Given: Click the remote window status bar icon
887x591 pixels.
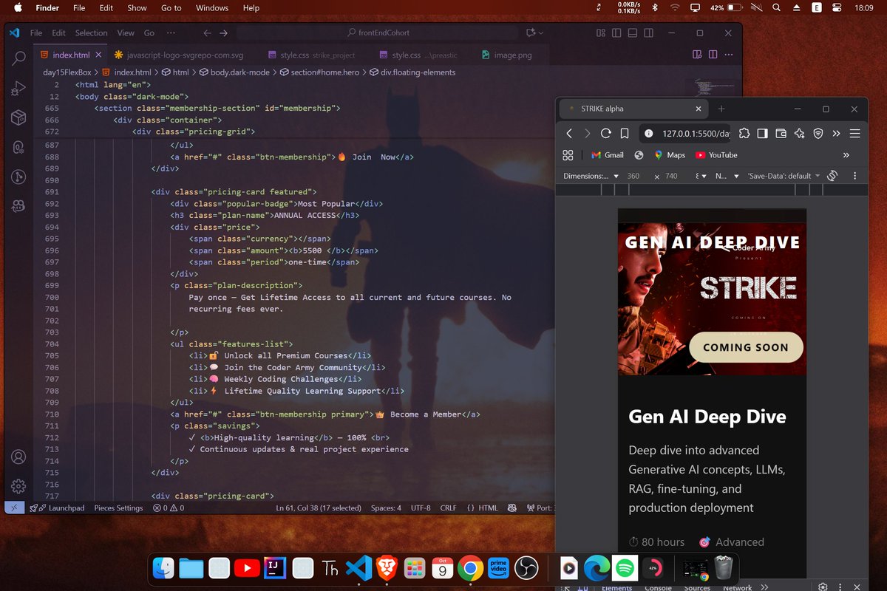Looking at the screenshot, I should pyautogui.click(x=14, y=508).
